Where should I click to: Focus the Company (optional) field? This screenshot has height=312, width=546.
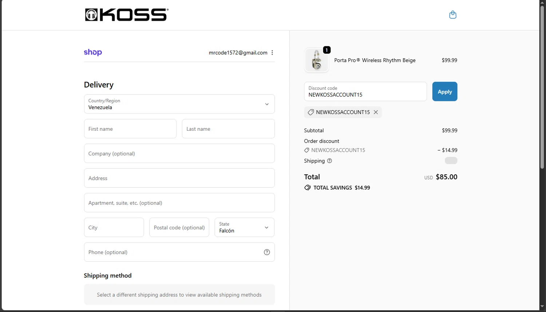point(179,154)
